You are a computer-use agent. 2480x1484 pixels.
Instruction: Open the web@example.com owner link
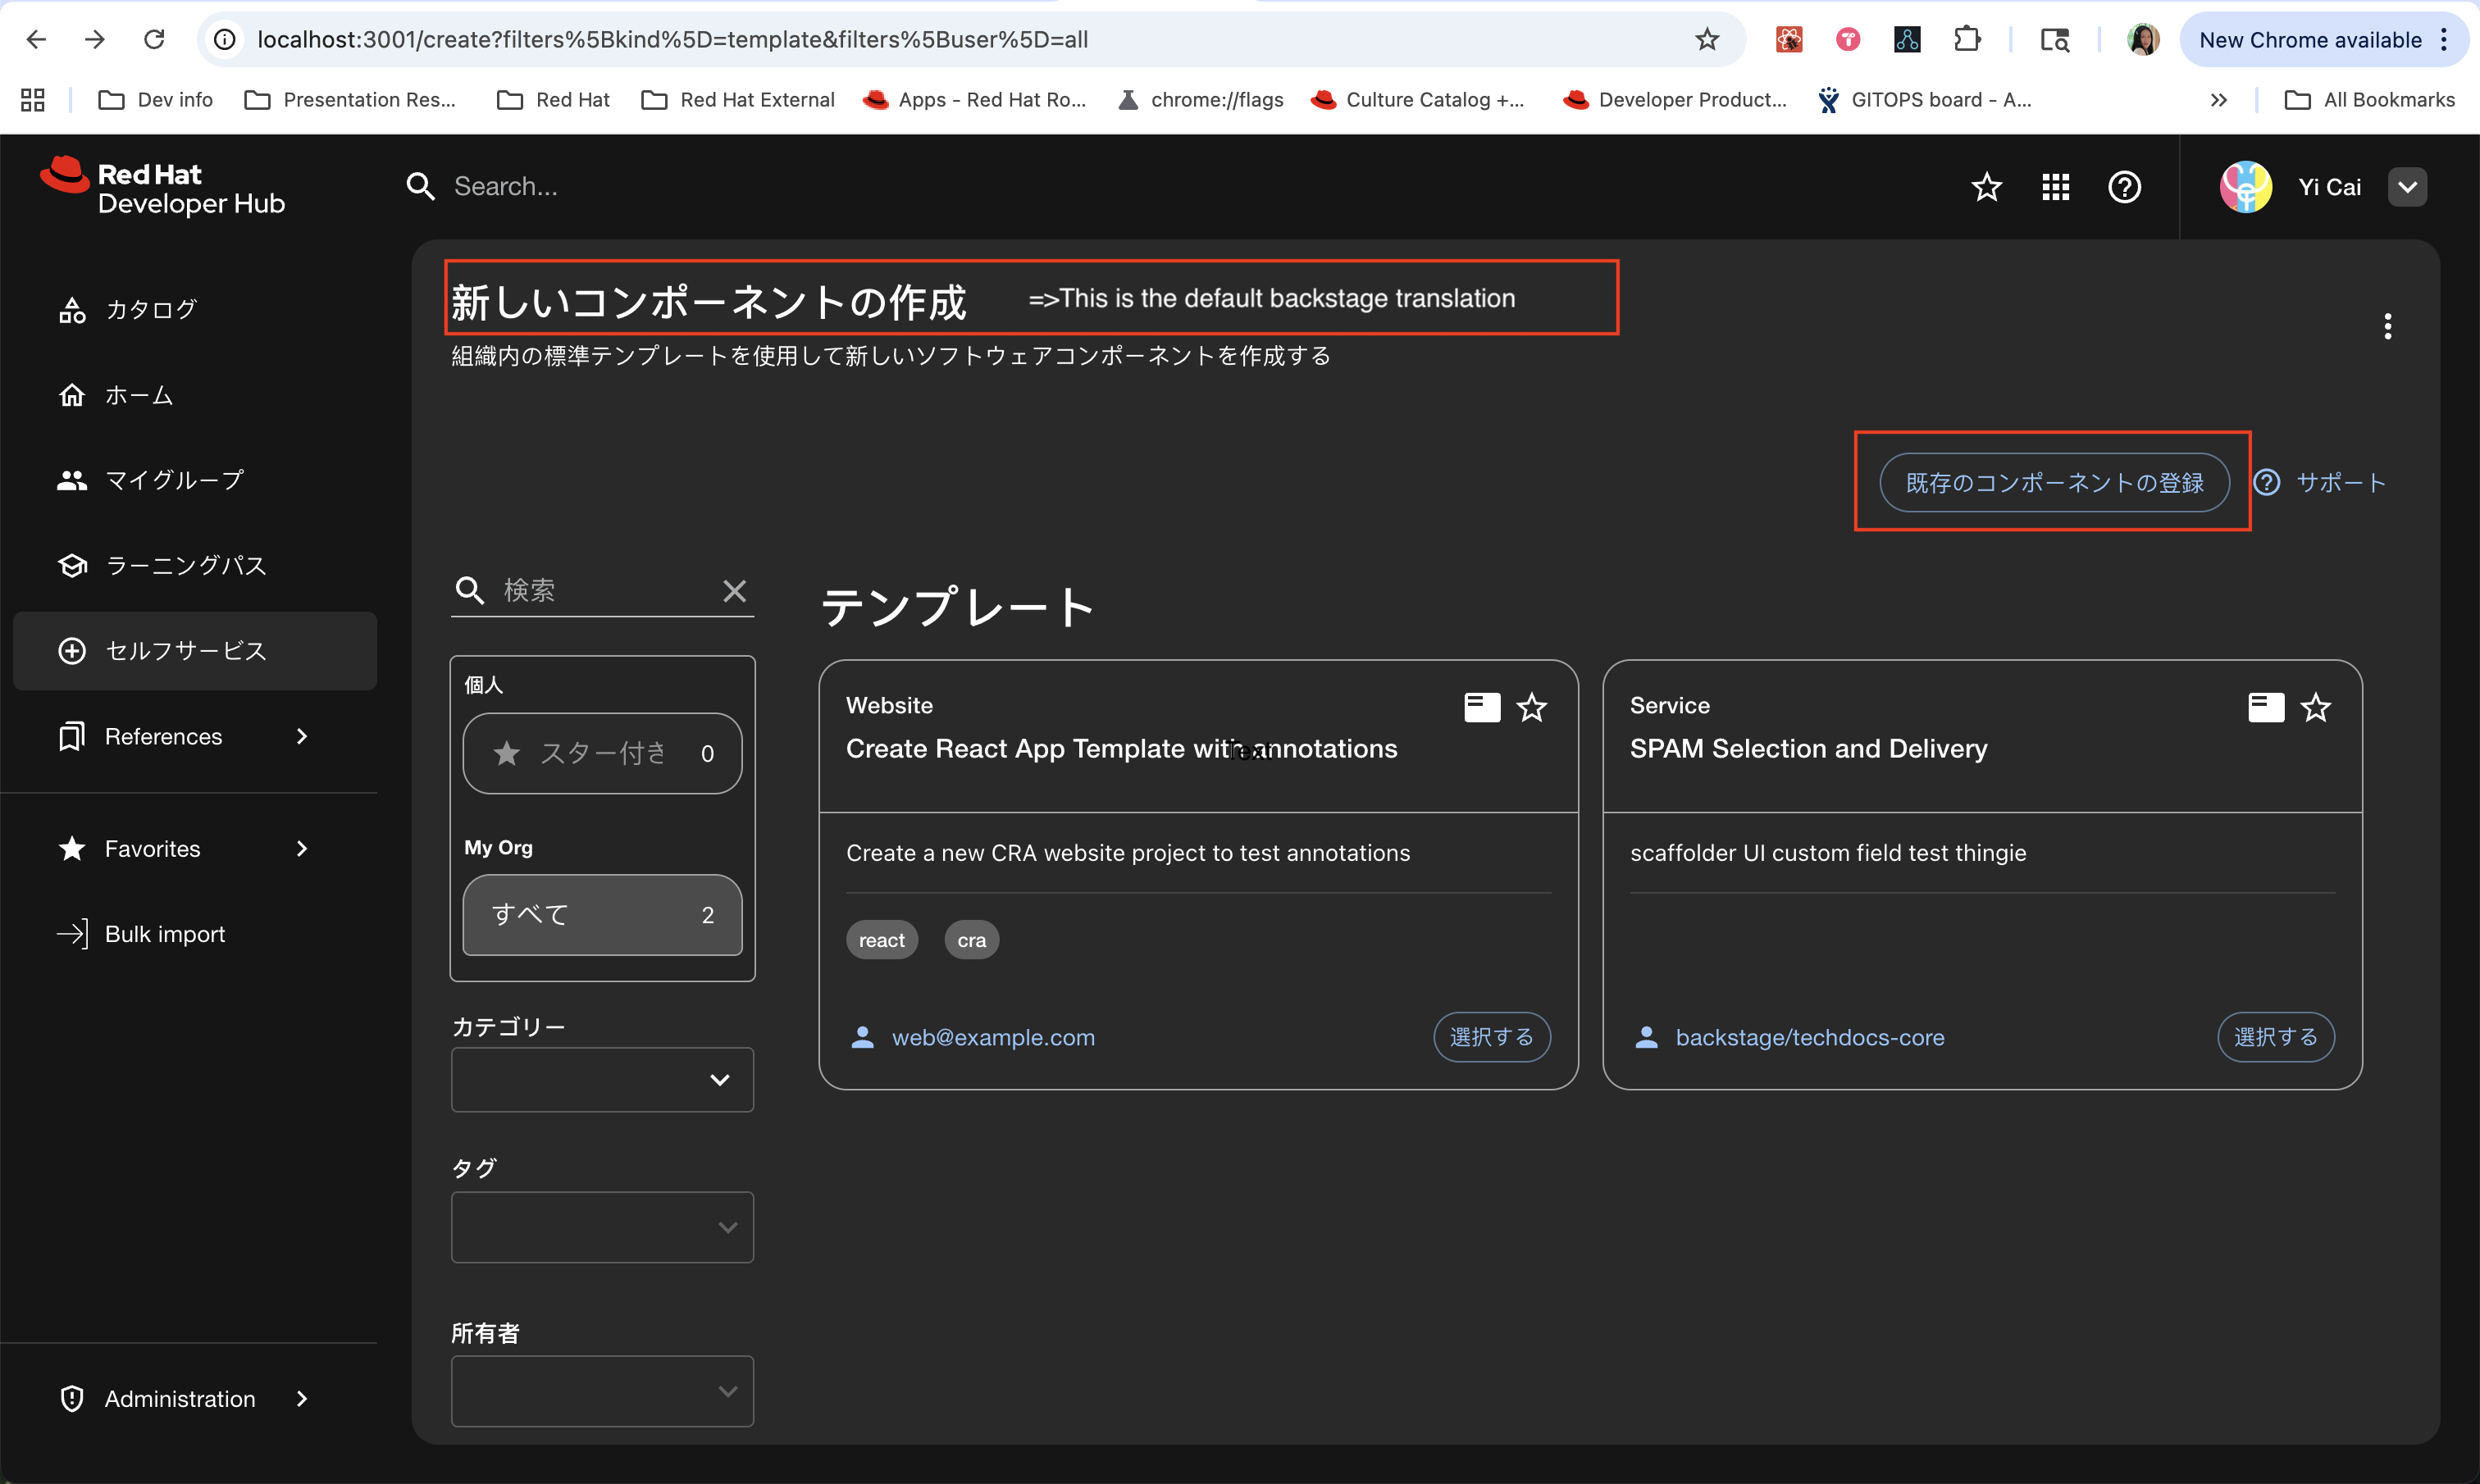coord(992,1037)
